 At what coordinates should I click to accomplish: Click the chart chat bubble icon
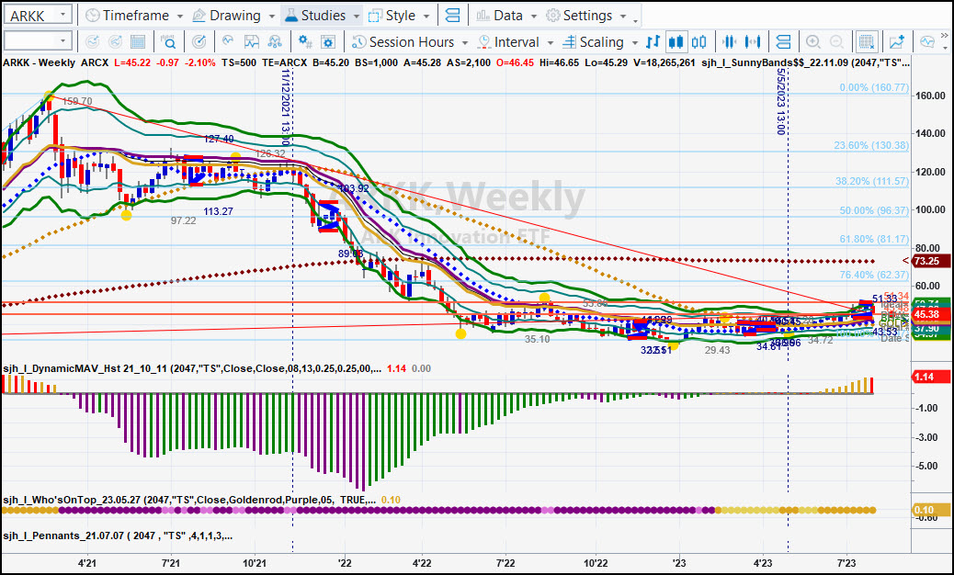[x=927, y=41]
